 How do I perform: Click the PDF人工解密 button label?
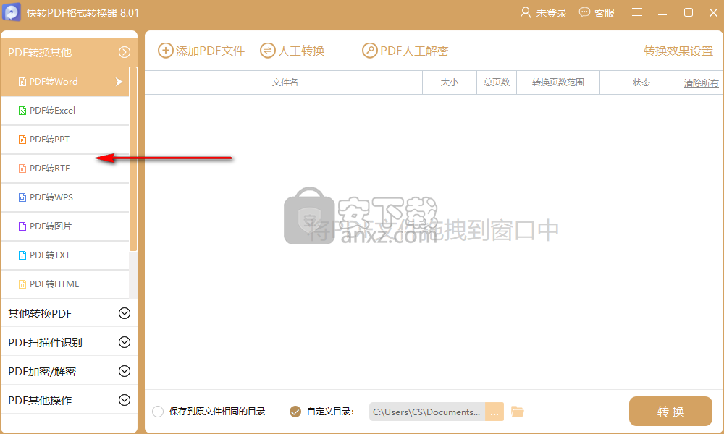click(414, 51)
